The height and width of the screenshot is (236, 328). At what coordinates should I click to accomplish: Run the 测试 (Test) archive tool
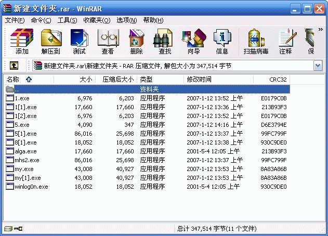[x=80, y=42]
